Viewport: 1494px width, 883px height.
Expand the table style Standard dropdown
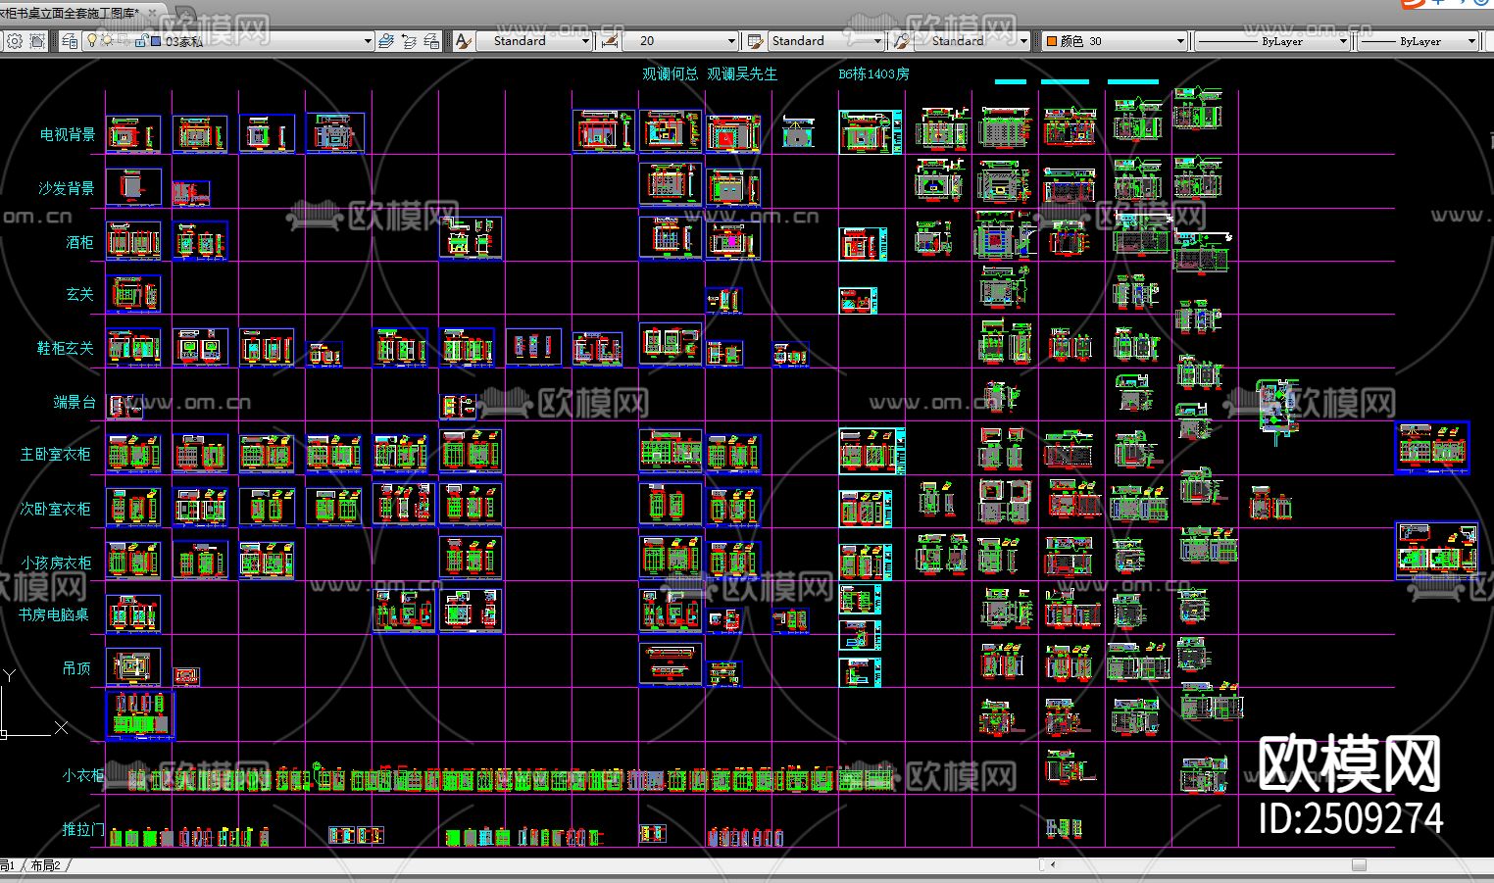[877, 41]
